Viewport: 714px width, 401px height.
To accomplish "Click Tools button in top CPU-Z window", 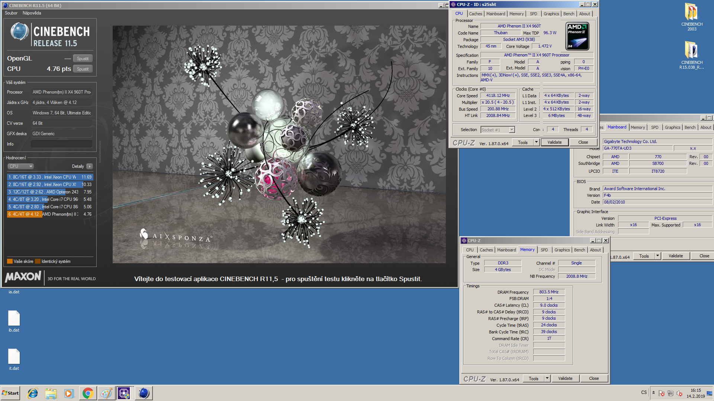I will tap(523, 142).
